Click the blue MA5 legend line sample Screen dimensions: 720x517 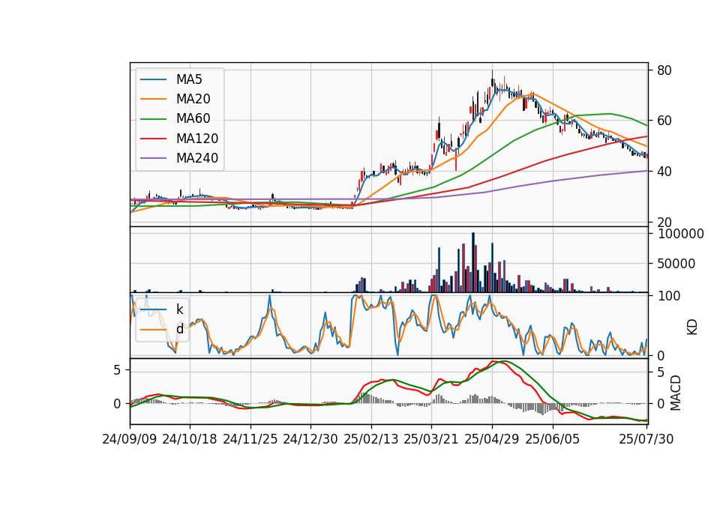tap(153, 79)
